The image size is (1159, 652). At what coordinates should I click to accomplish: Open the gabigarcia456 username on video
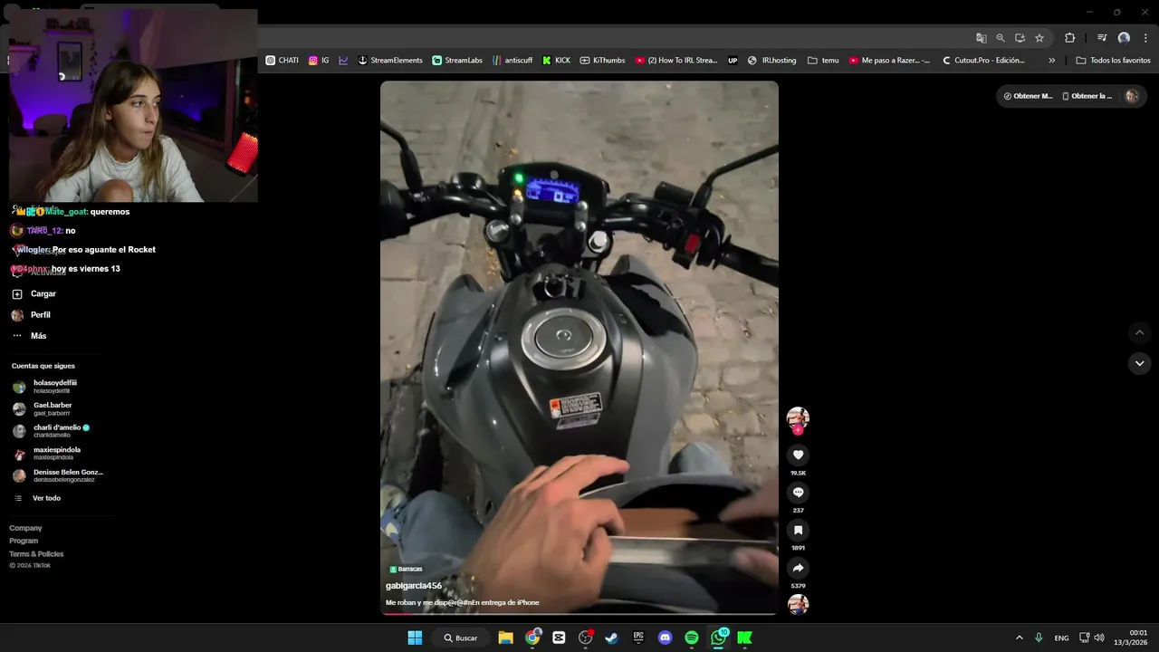[x=414, y=586]
